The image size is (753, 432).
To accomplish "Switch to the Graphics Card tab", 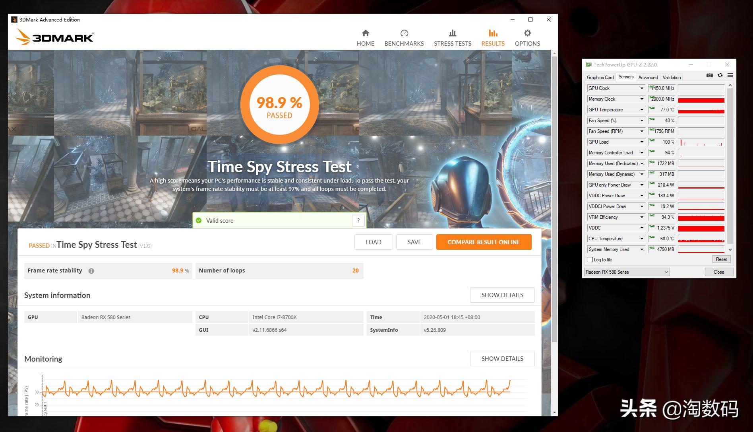I will point(600,78).
